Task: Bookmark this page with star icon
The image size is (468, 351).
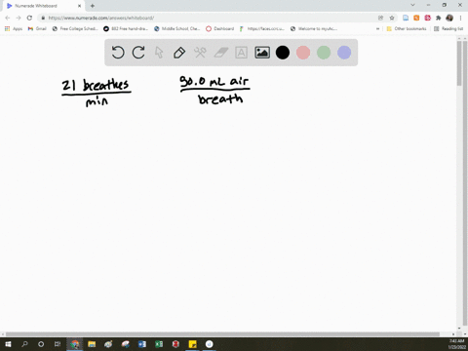Action: pos(392,18)
